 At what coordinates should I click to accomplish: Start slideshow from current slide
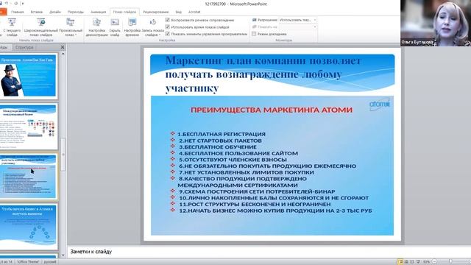point(12,27)
